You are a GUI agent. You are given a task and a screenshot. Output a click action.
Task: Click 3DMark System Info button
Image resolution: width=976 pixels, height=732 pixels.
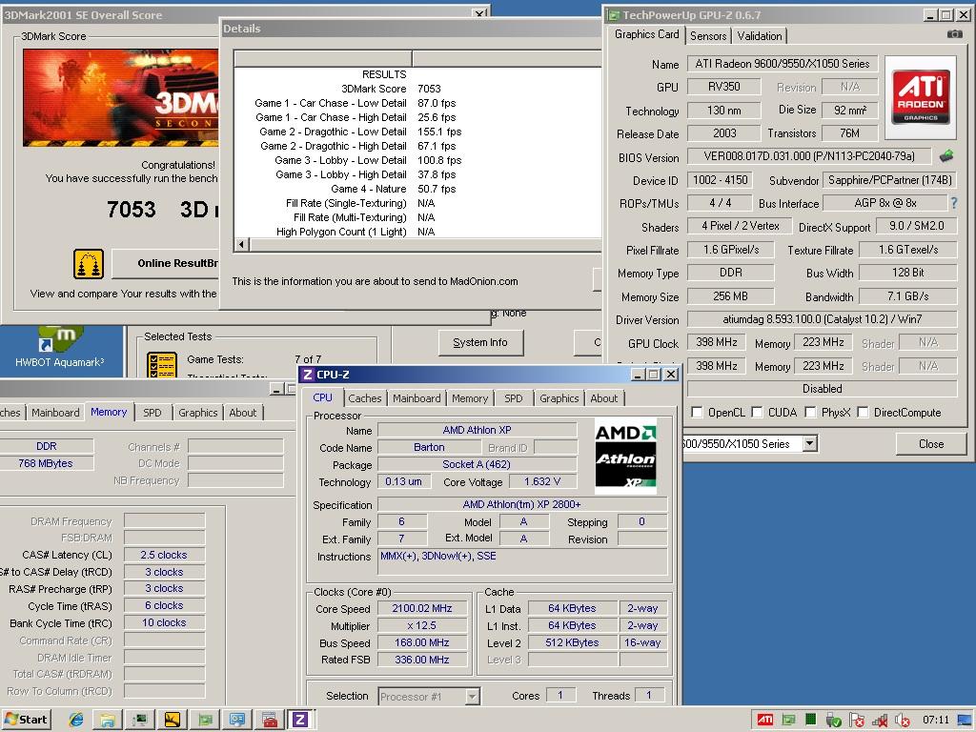pyautogui.click(x=480, y=342)
